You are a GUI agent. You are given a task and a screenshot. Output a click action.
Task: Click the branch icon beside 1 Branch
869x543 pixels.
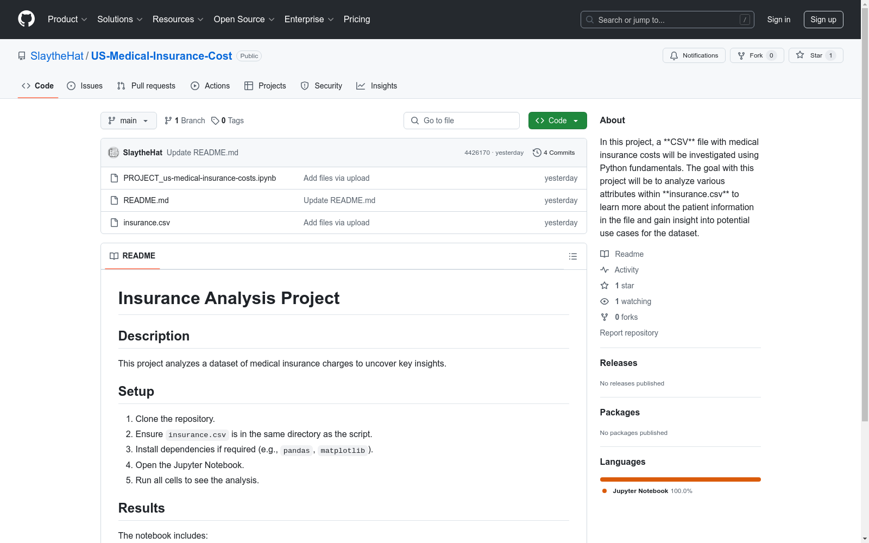pos(168,121)
